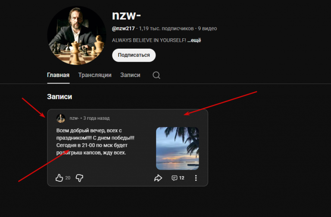Dislike the post with thumbs-down icon

click(79, 178)
